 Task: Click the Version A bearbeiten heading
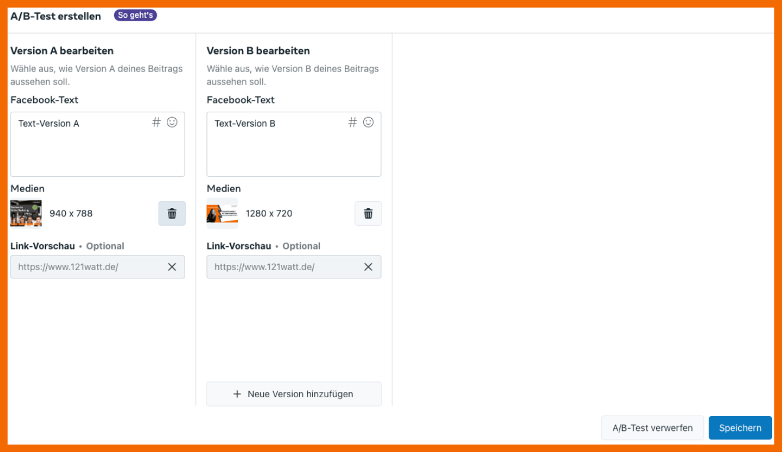(62, 51)
